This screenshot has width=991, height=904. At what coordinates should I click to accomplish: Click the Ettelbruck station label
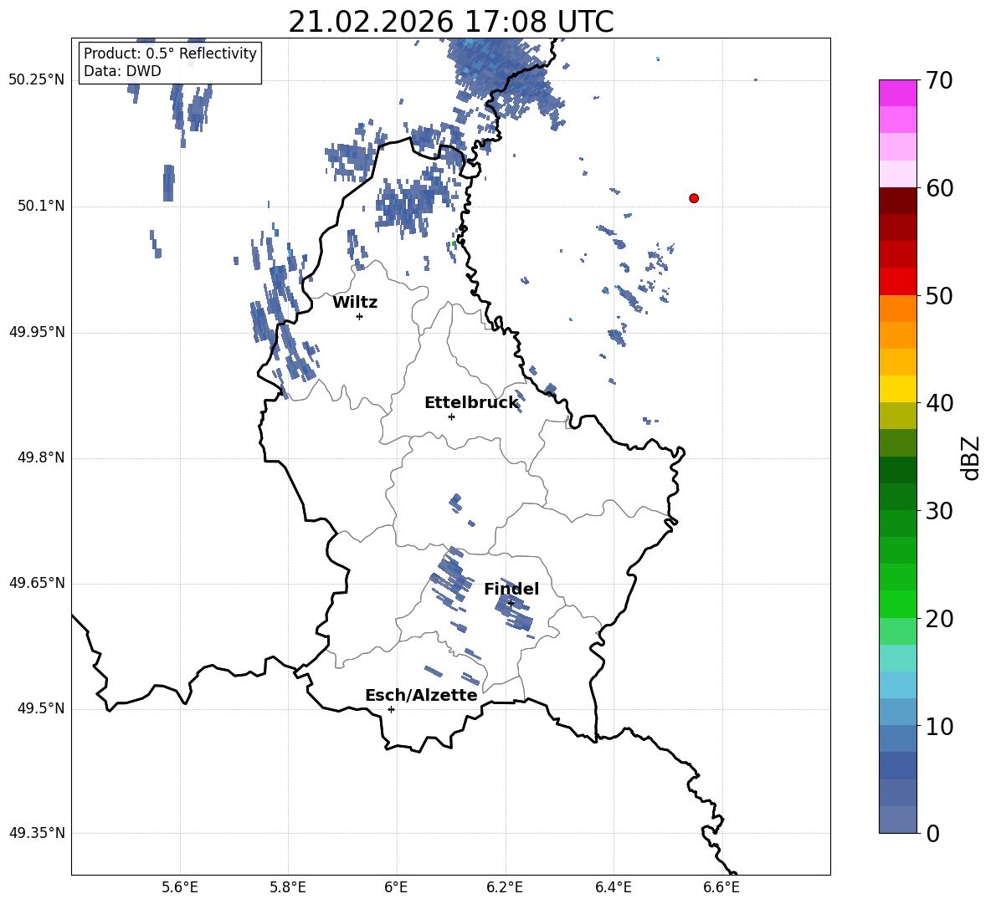coord(471,403)
